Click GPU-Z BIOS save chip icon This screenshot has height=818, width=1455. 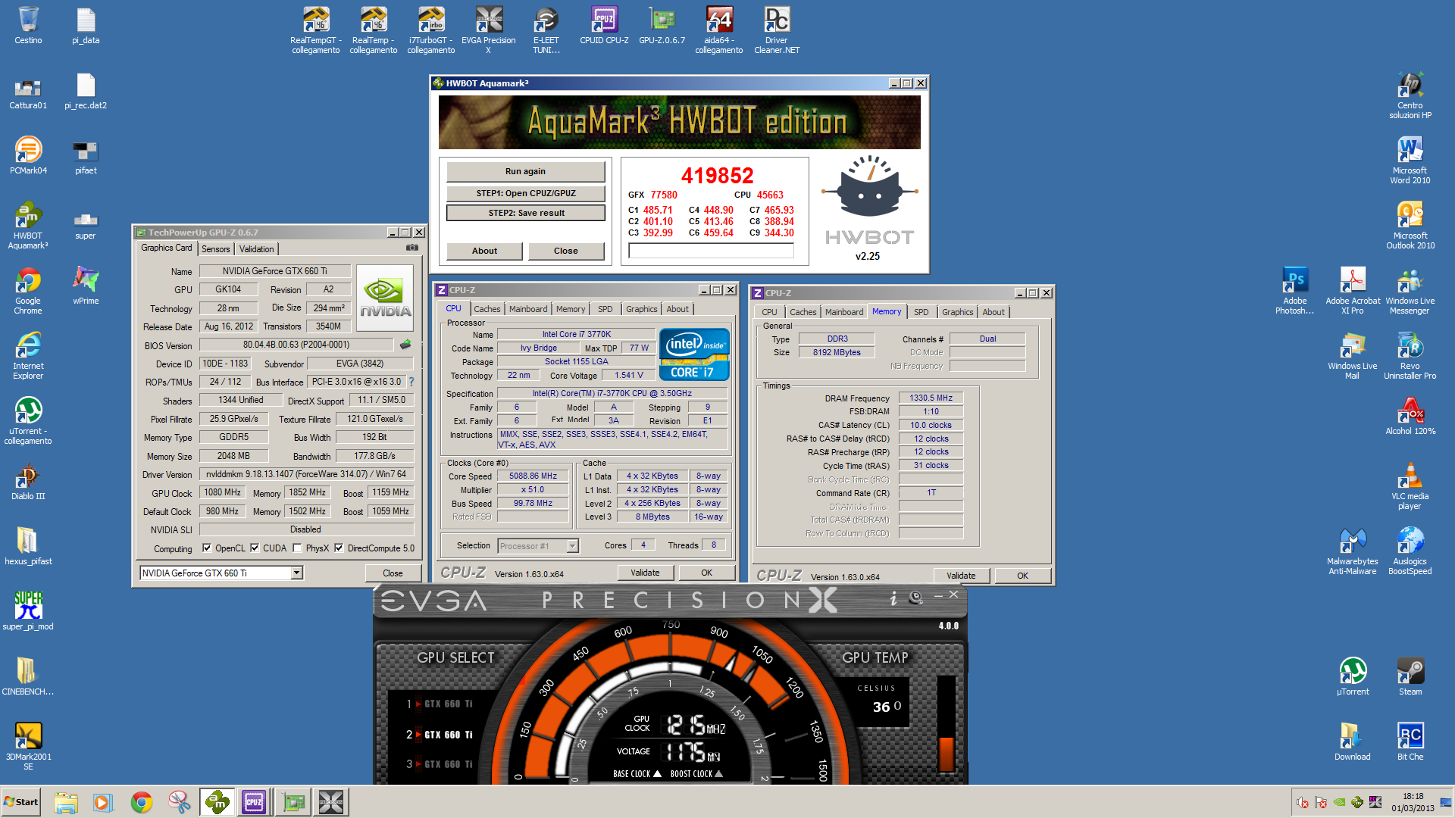[405, 345]
